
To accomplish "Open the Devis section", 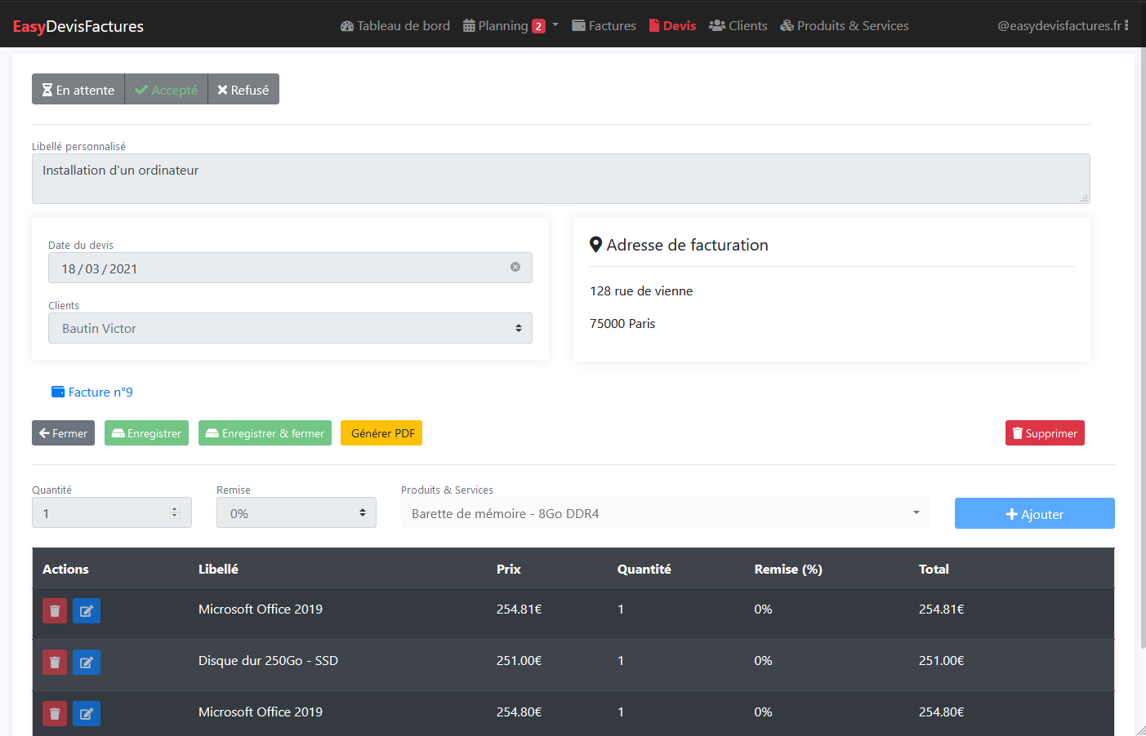I will (x=672, y=26).
